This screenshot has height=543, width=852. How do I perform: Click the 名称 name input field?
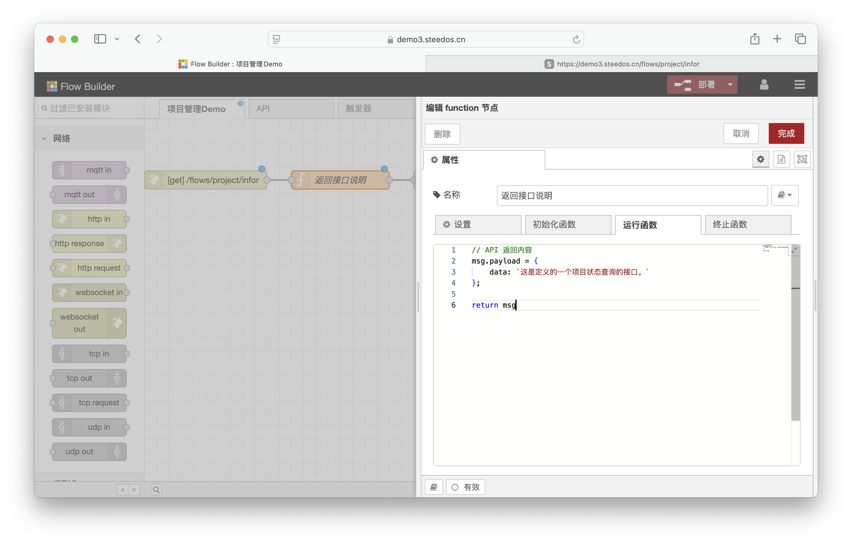tap(632, 195)
